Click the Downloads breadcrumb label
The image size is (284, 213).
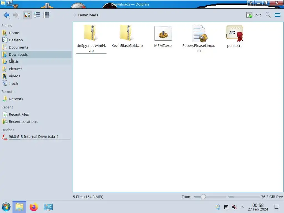tap(88, 15)
